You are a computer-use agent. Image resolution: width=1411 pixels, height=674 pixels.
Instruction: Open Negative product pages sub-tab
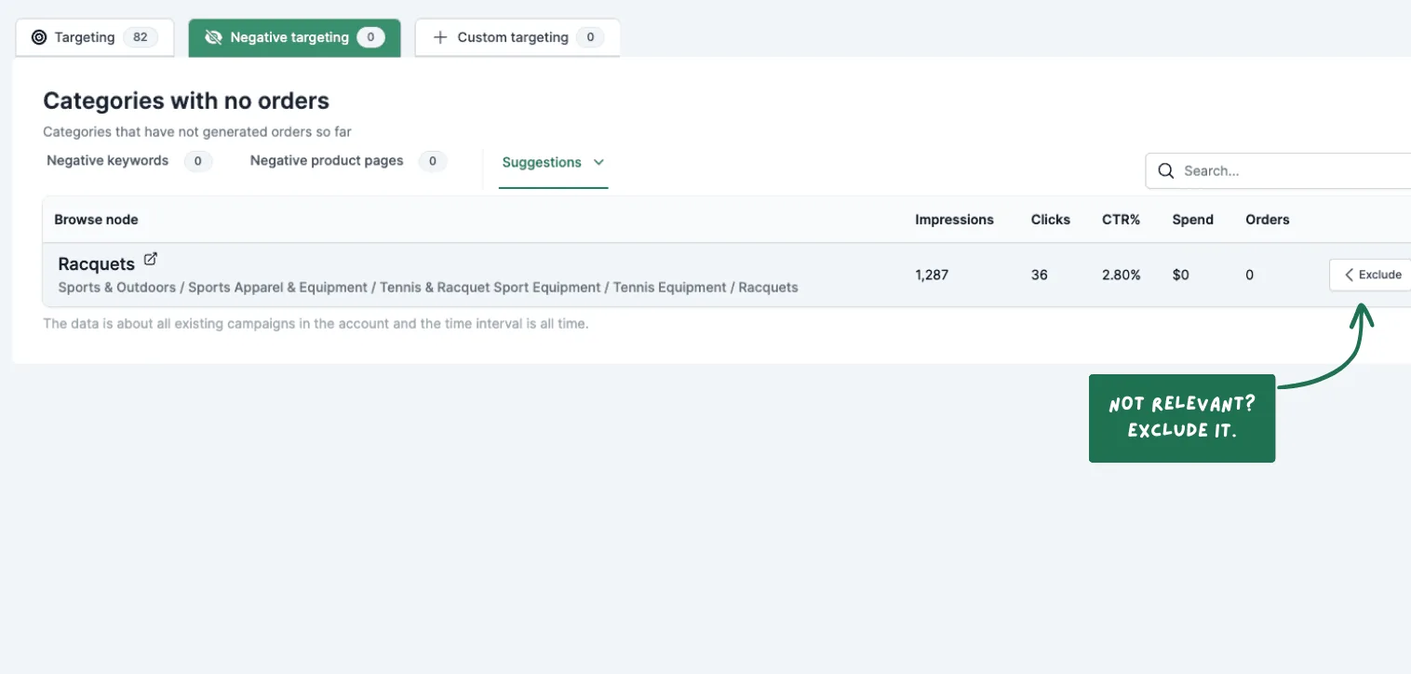tap(348, 161)
